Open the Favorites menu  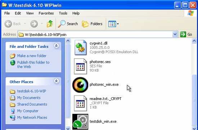46,13
